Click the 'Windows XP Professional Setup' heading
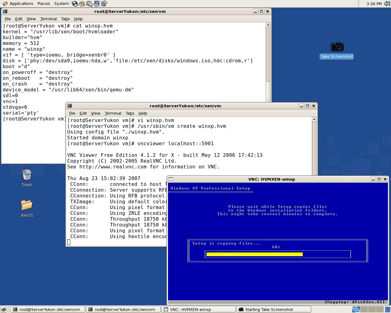Viewport: 391px width, 313px height. (210, 188)
